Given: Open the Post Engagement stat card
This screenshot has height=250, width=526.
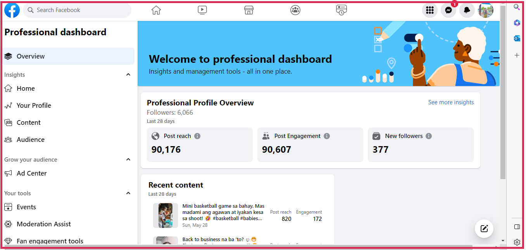Looking at the screenshot, I should tap(310, 145).
